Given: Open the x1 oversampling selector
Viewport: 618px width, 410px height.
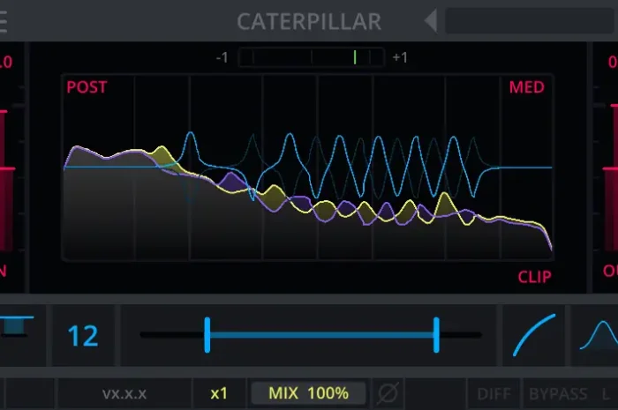Looking at the screenshot, I should click(219, 393).
